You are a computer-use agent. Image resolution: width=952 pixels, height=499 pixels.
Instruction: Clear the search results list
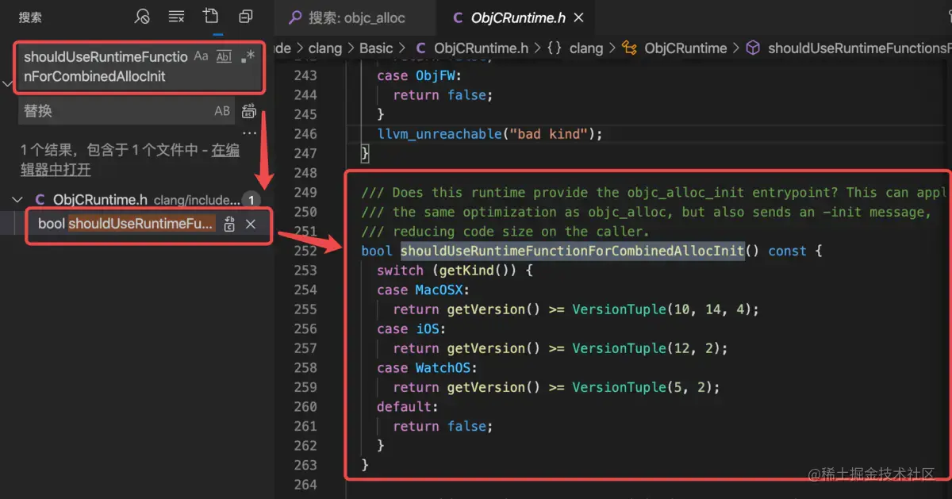tap(176, 17)
